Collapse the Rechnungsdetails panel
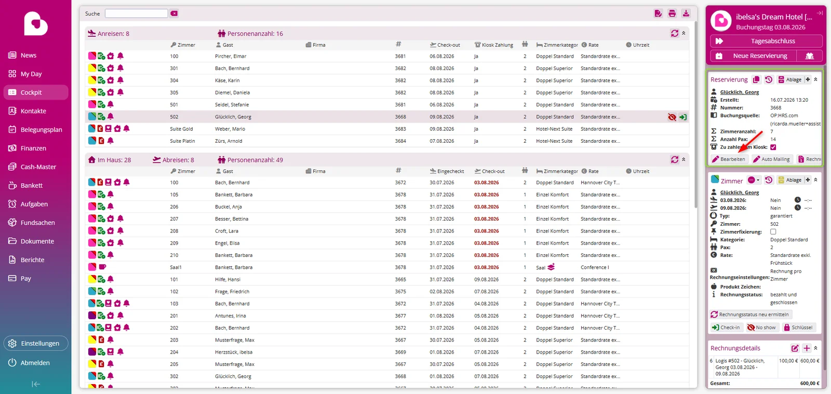Viewport: 831px width, 394px height. pyautogui.click(x=815, y=348)
